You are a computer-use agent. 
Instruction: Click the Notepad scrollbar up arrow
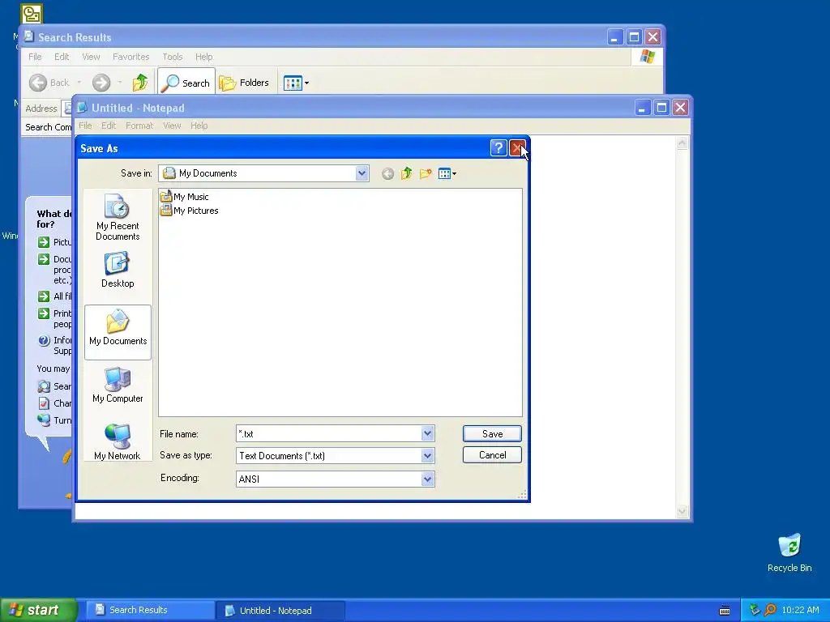tap(682, 143)
